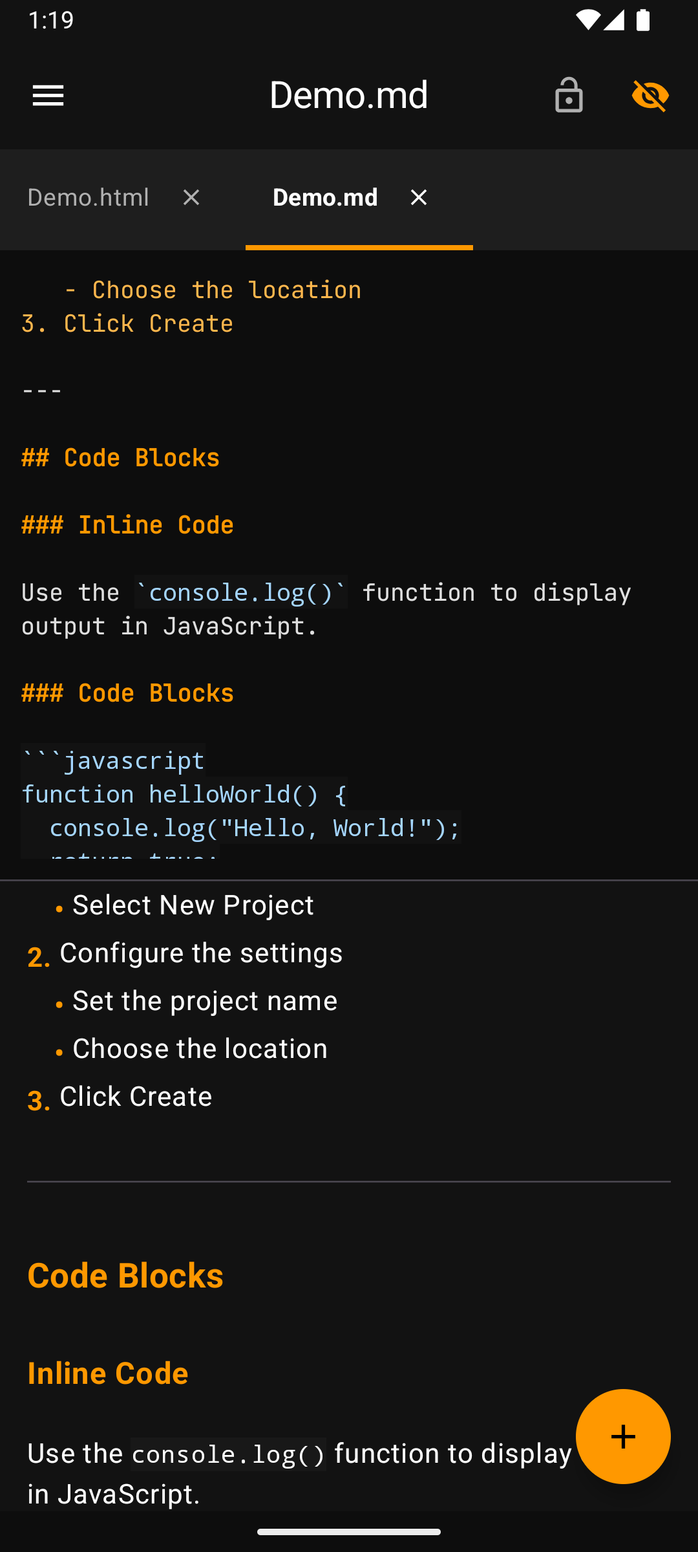The height and width of the screenshot is (1552, 698).
Task: Tap the 'Click Create' list item in preview
Action: [x=135, y=1096]
